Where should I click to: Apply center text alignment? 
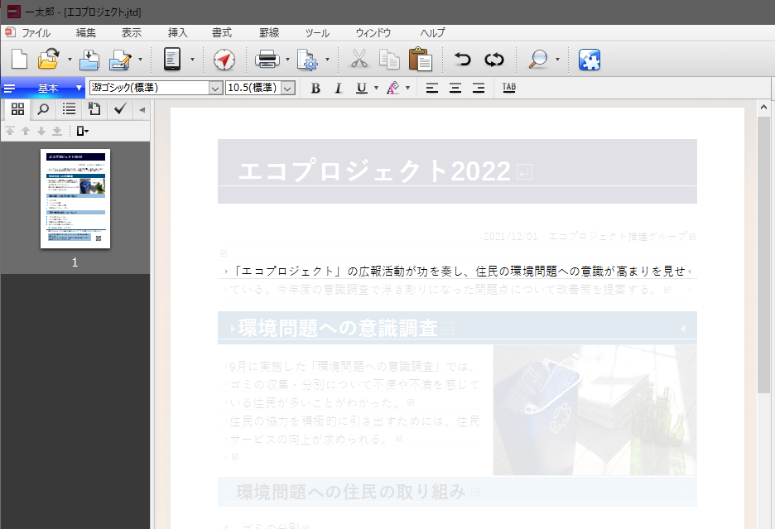[x=455, y=88]
